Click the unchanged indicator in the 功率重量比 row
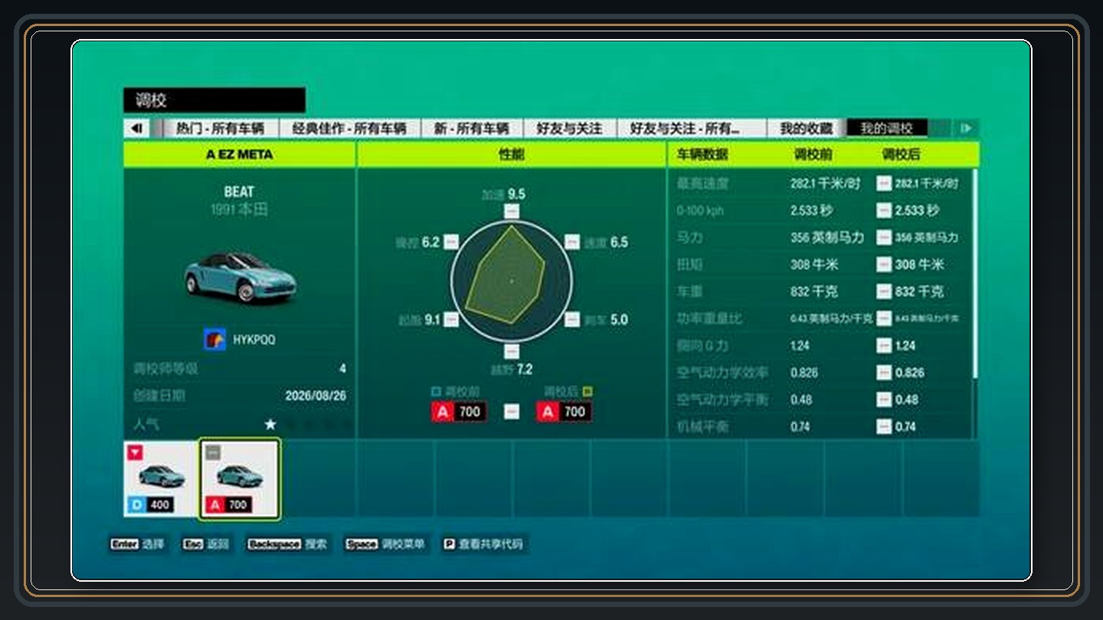This screenshot has width=1103, height=620. (x=884, y=318)
